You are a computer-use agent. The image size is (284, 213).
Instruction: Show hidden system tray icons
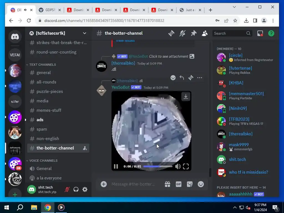pyautogui.click(x=235, y=207)
